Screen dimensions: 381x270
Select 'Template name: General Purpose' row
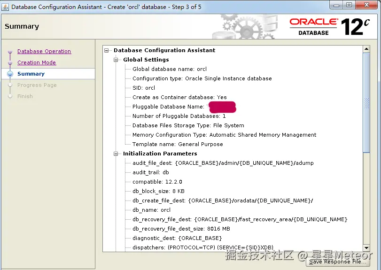click(x=178, y=144)
